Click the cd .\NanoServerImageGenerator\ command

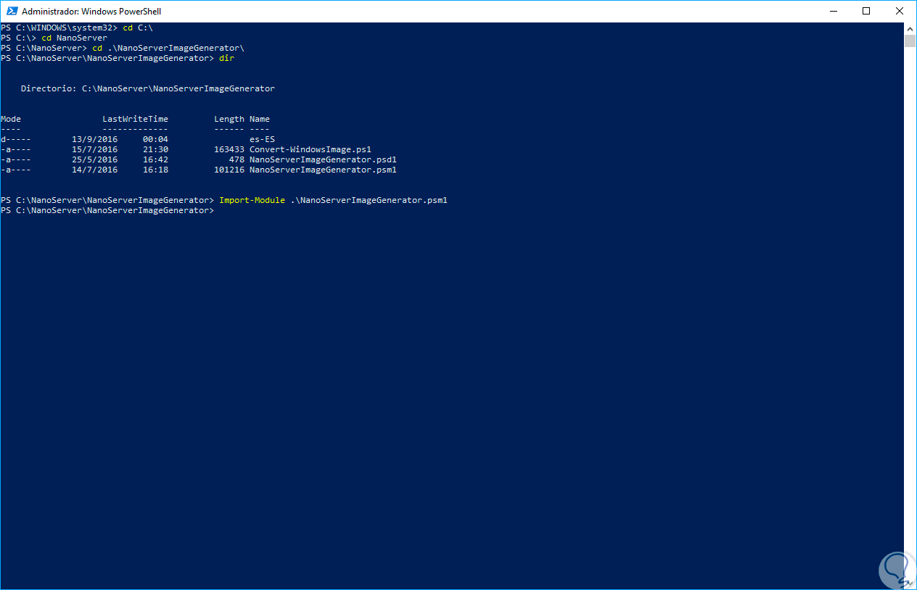168,48
